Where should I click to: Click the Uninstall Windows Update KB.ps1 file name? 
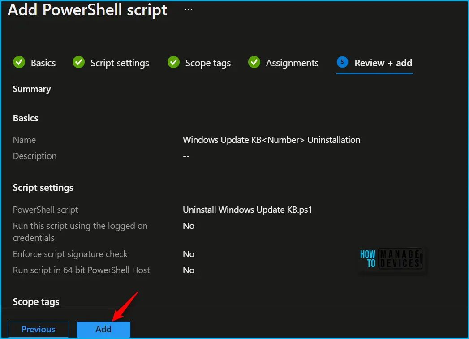click(247, 210)
